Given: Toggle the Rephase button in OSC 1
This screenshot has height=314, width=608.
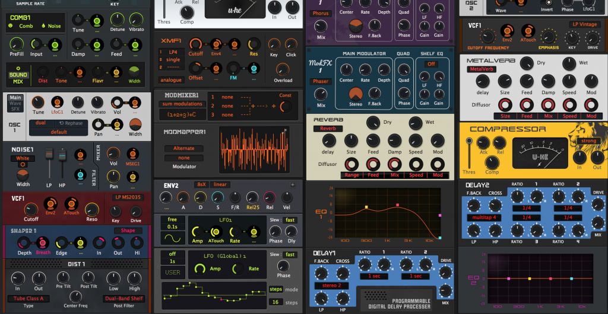Looking at the screenshot, I should 71,123.
